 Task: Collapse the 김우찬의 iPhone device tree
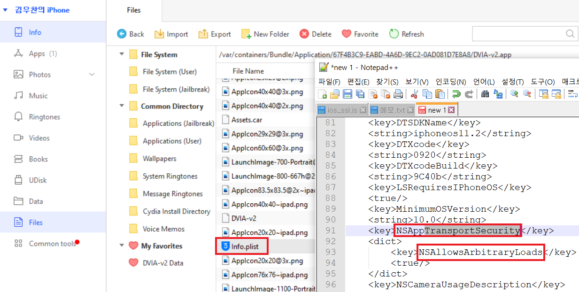click(5, 10)
